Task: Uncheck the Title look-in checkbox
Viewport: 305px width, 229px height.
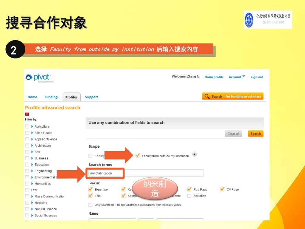Action: 91,196
